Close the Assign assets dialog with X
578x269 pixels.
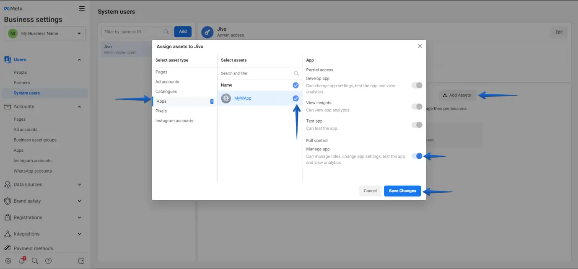(420, 46)
